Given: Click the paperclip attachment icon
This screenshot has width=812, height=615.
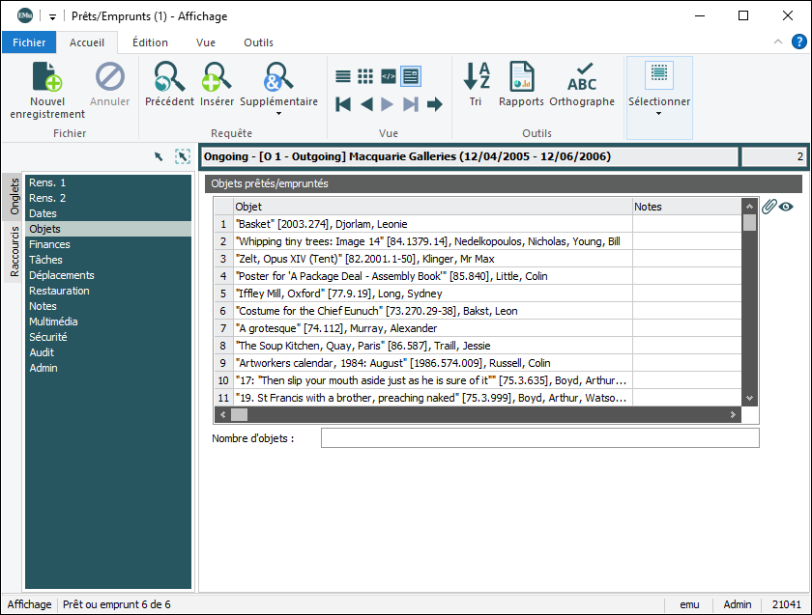Looking at the screenshot, I should tap(769, 206).
